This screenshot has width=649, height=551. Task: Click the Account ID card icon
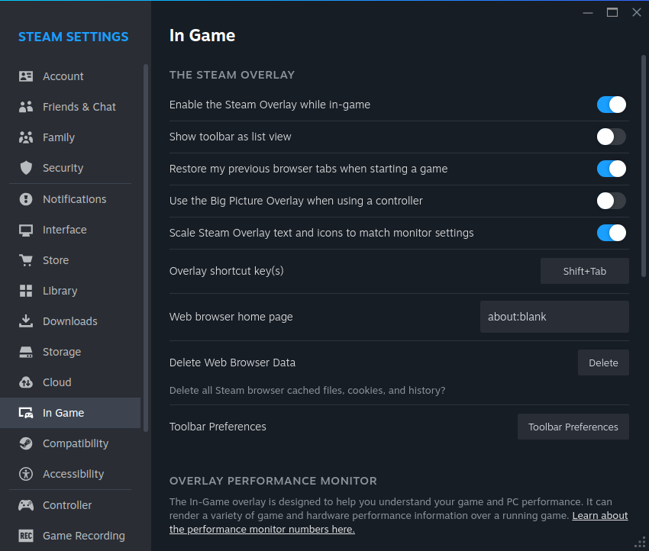point(26,76)
